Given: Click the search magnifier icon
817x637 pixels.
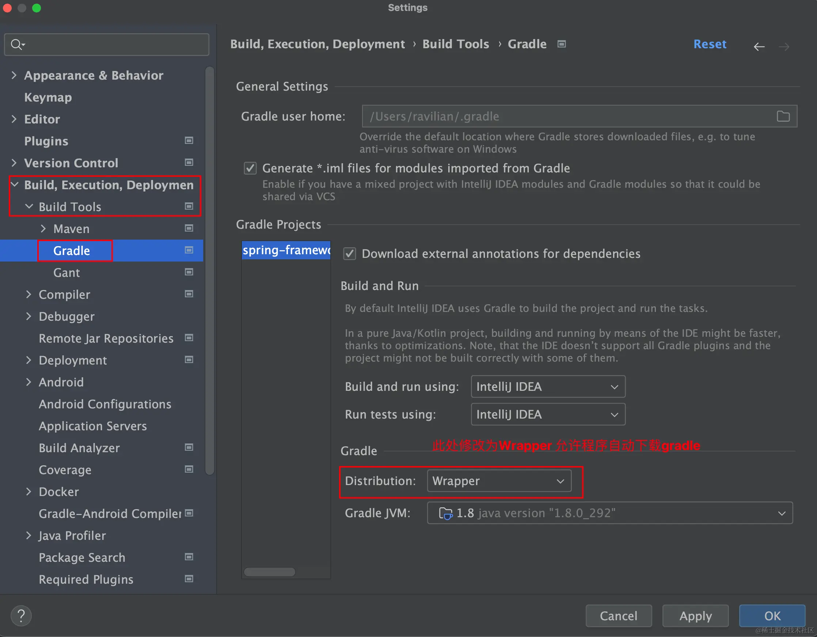Looking at the screenshot, I should 16,45.
